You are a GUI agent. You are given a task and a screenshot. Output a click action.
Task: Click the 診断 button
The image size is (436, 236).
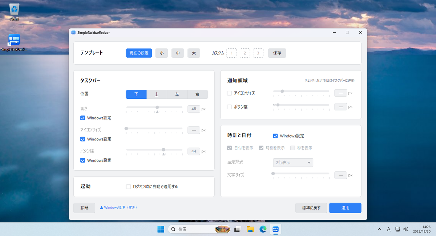tap(84, 208)
